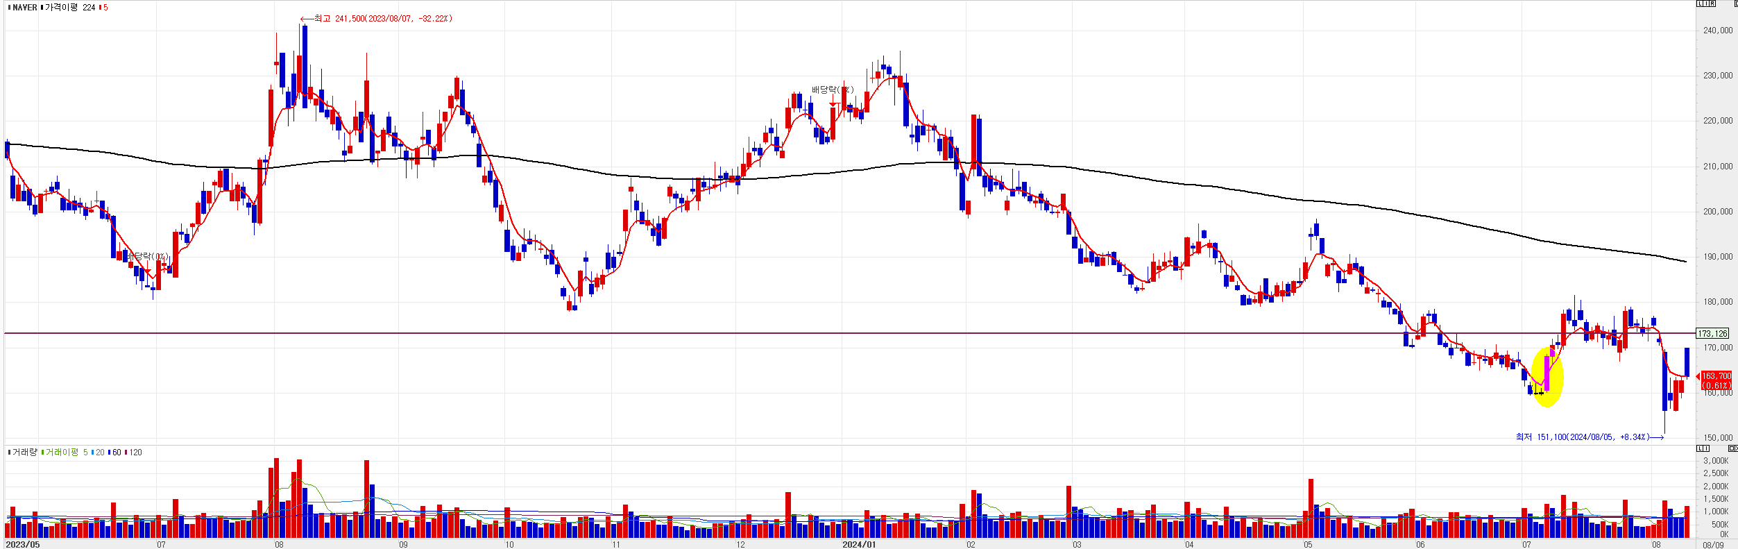Click the 08/09 date label
The image size is (1738, 549).
click(x=1713, y=545)
